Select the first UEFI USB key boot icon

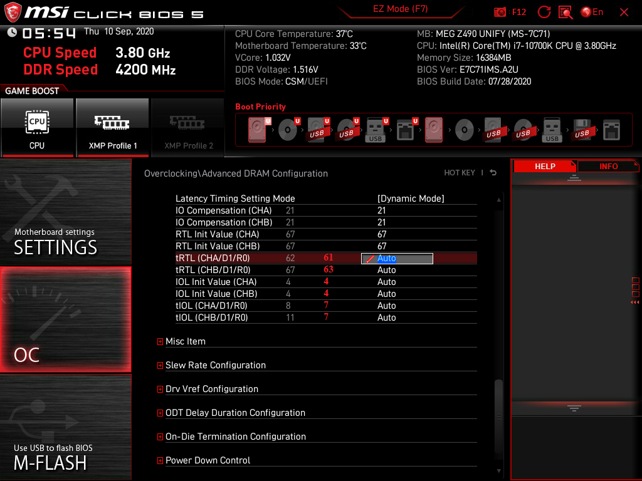tap(376, 130)
